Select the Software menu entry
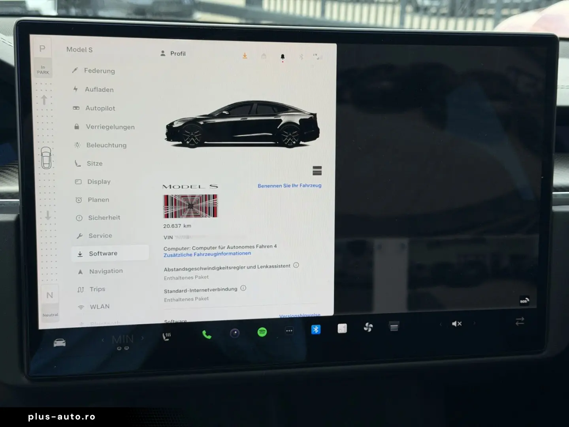The height and width of the screenshot is (427, 569). point(110,253)
